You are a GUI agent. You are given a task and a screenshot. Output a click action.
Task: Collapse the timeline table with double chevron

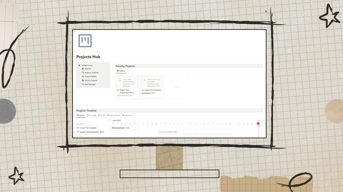[x=108, y=120]
